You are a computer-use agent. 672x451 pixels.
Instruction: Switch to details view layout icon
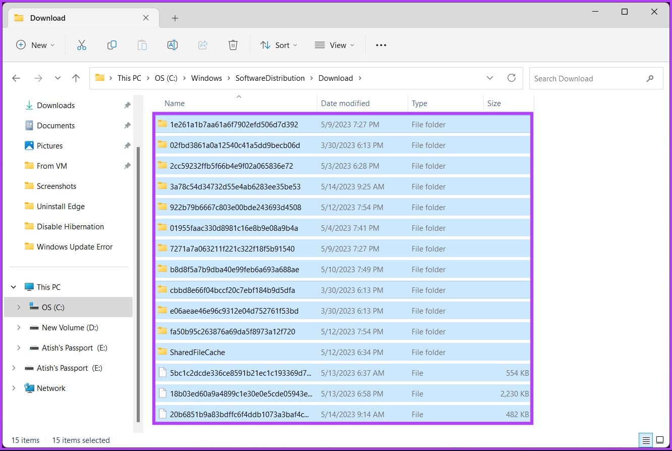[645, 440]
